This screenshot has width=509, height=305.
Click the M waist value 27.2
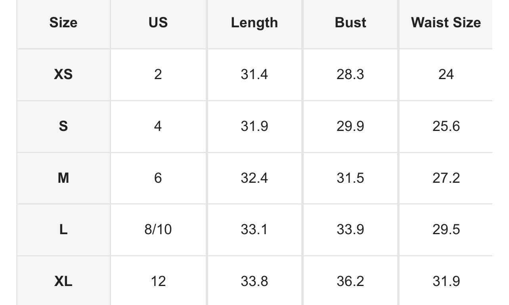pyautogui.click(x=446, y=178)
